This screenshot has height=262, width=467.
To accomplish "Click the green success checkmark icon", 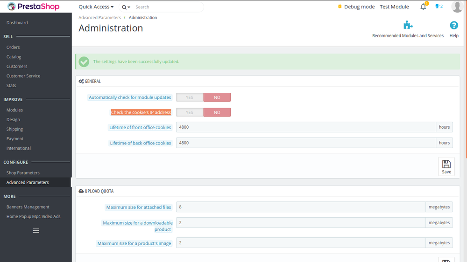I will click(x=84, y=62).
